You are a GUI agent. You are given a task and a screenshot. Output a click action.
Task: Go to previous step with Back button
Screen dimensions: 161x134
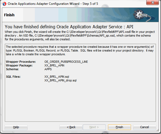[x=71, y=127]
